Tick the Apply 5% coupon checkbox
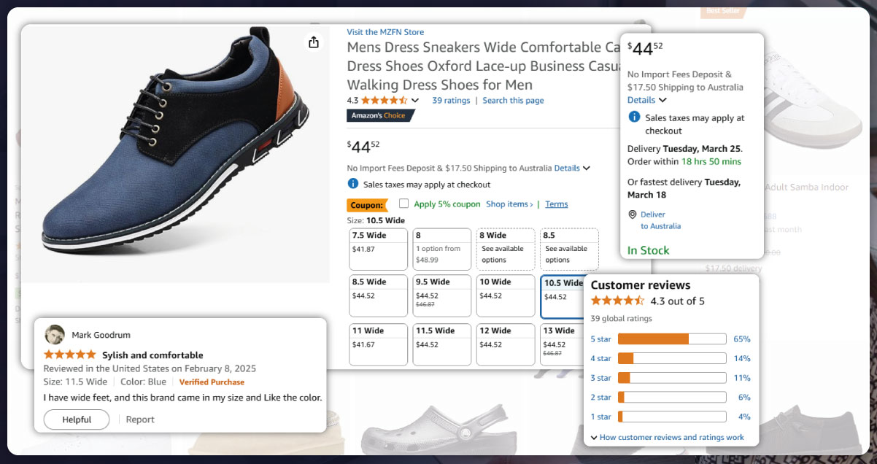The image size is (877, 464). (x=403, y=204)
